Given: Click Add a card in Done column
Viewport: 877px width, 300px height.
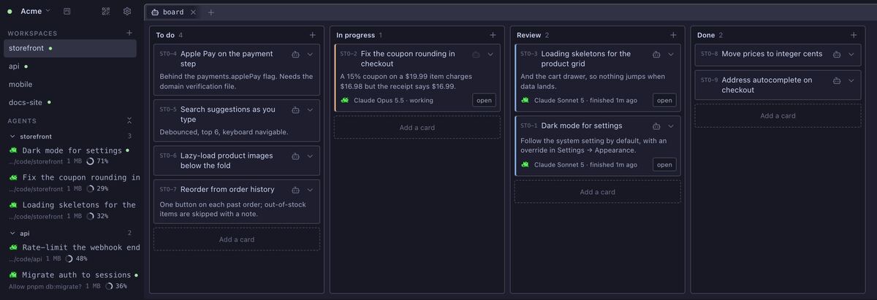Looking at the screenshot, I should click(778, 115).
